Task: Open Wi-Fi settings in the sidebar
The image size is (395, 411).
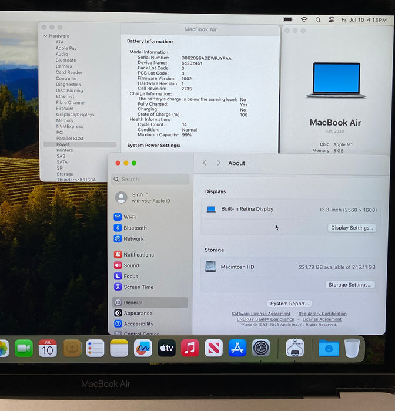Action: (150, 217)
